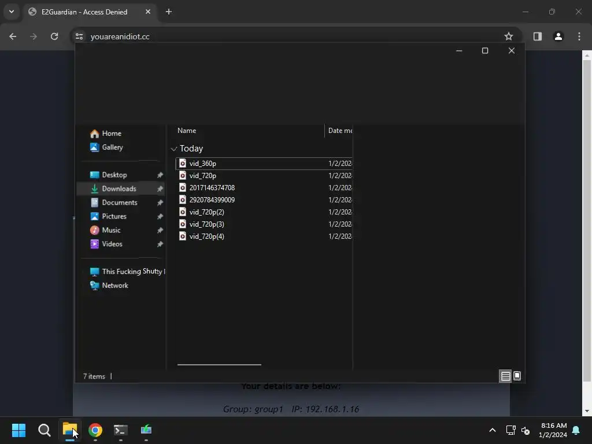Open the network status tray icon
The width and height of the screenshot is (592, 444).
coord(511,430)
